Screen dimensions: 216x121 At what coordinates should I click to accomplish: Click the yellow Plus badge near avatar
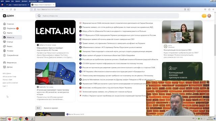204,16
